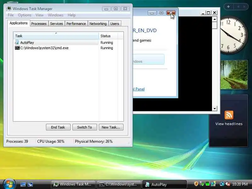This screenshot has width=252, height=189.
Task: Click the New Task... button
Action: (111, 127)
